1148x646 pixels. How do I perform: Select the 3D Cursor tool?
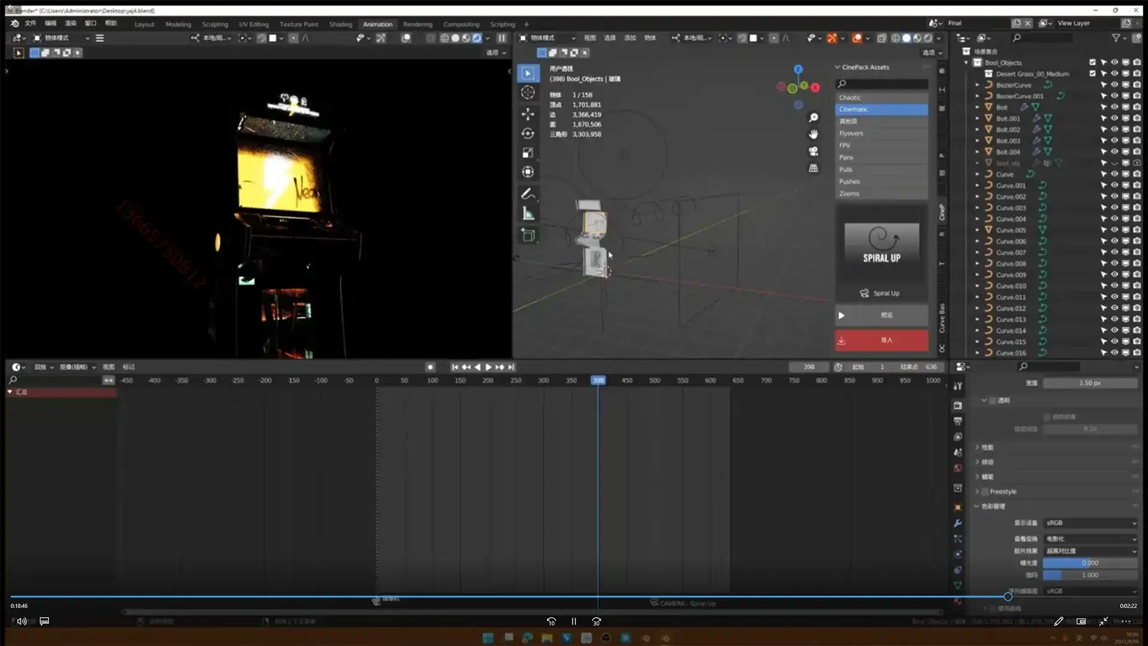pyautogui.click(x=527, y=92)
